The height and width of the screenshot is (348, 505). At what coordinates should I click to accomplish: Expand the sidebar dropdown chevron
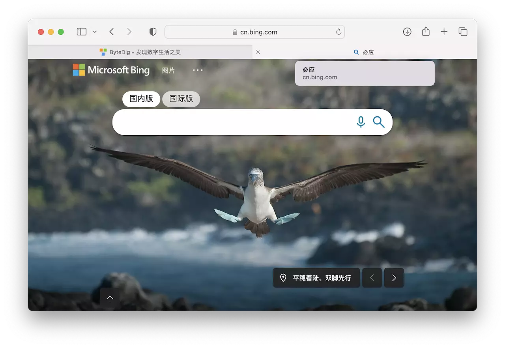(95, 32)
